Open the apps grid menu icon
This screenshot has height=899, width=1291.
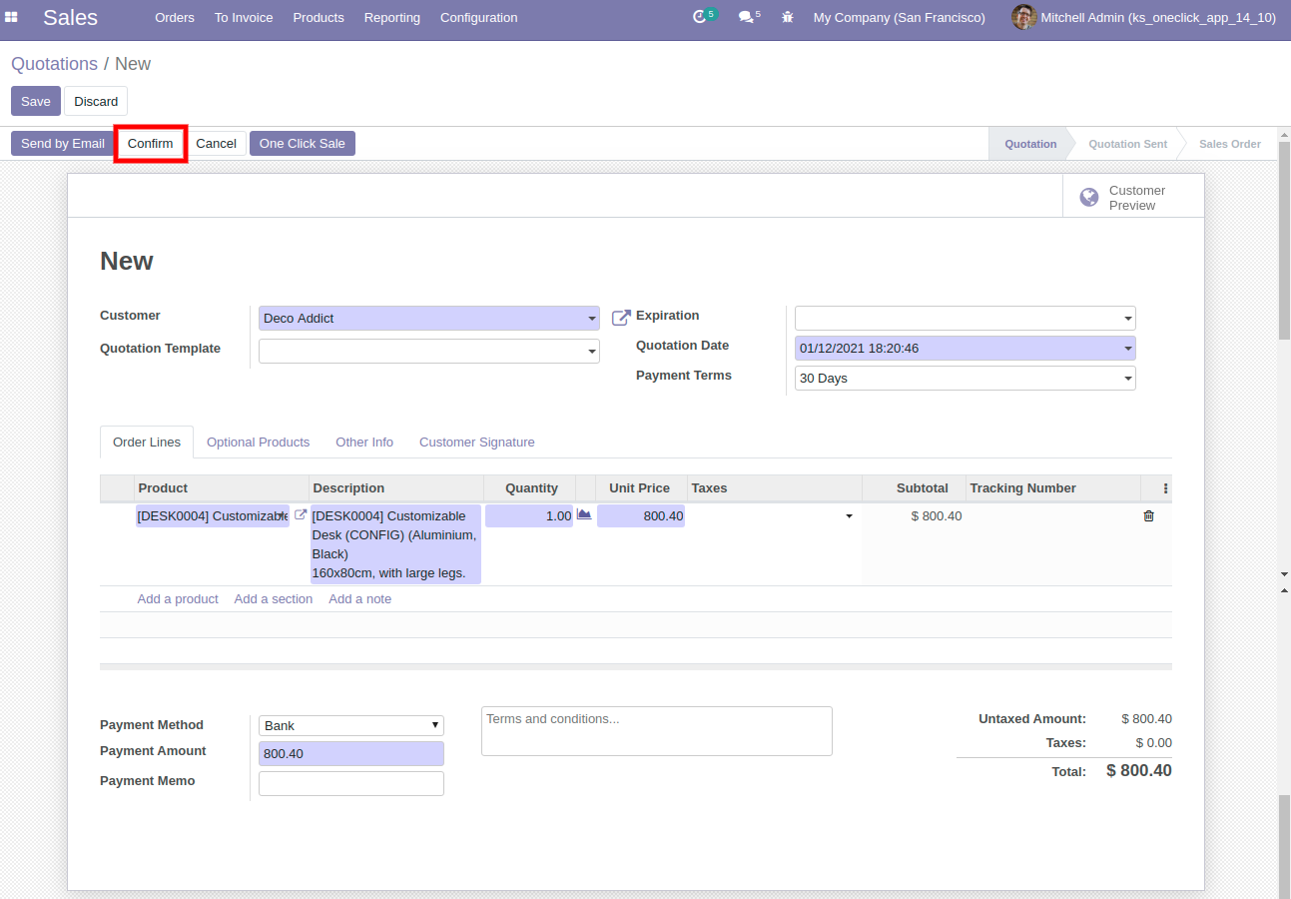pyautogui.click(x=12, y=18)
